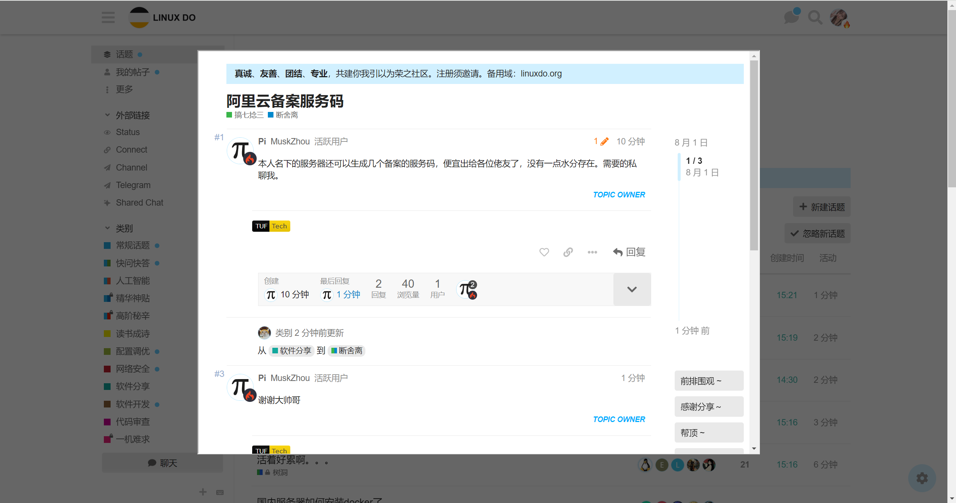This screenshot has height=503, width=956.
Task: Open the search magnifier icon
Action: coord(815,18)
